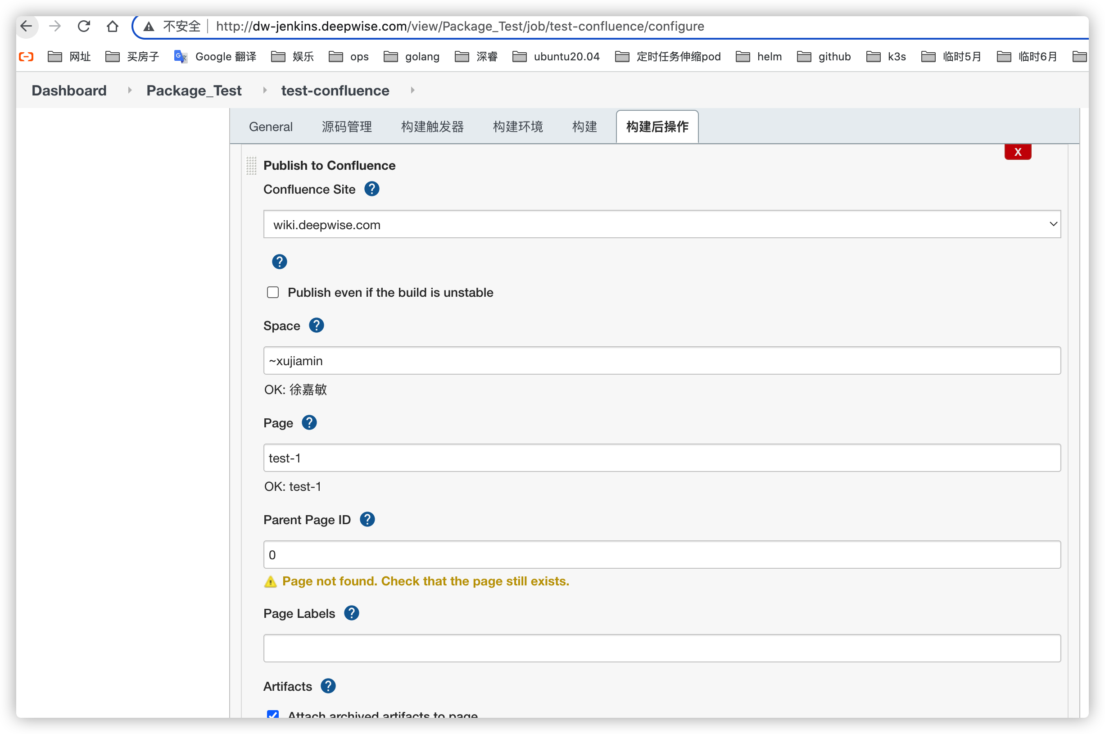This screenshot has height=734, width=1105.
Task: Open the ops bookmark folder
Action: point(349,57)
